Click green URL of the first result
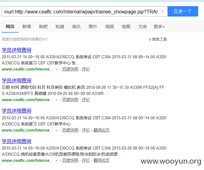 coord(27,69)
